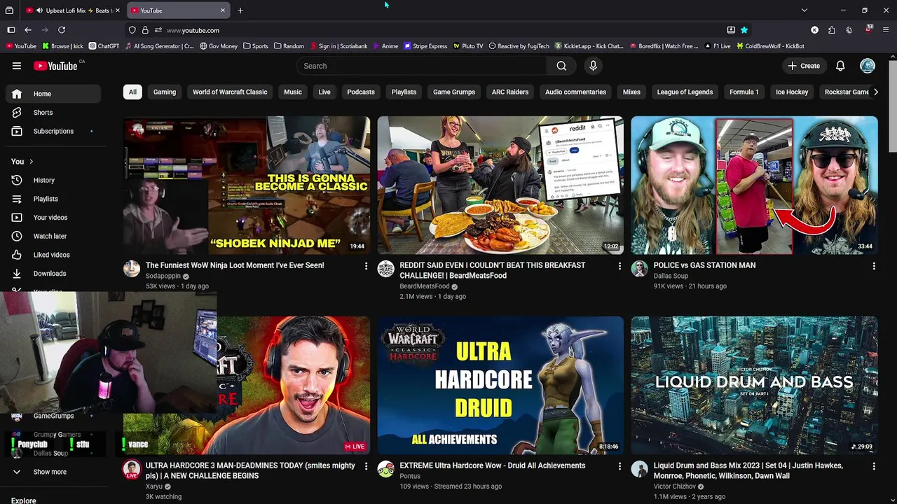The height and width of the screenshot is (504, 897).
Task: Select the Podcasts filter chip
Action: click(x=361, y=92)
